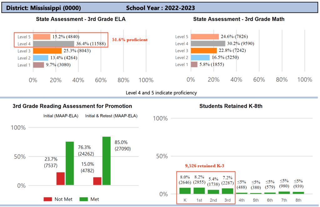
Task: Click the 3rd grade retained bar
Action: tap(227, 191)
